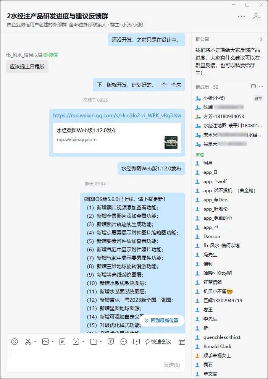268x379 pixels.
Task: Click the message 下一版就开发，计划好的
Action: (139, 85)
